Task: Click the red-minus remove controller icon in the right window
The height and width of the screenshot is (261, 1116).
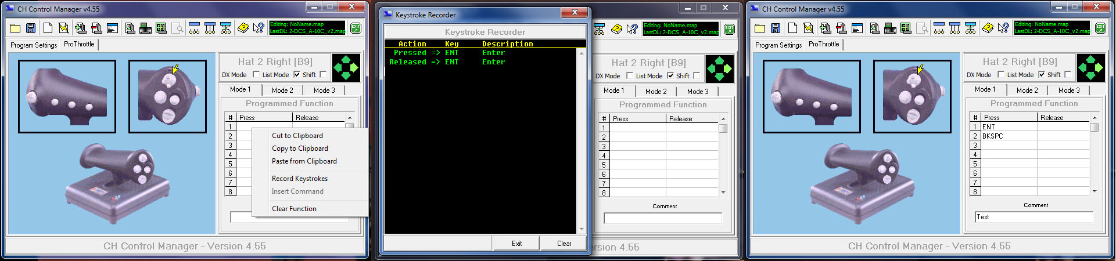Action: tap(841, 28)
